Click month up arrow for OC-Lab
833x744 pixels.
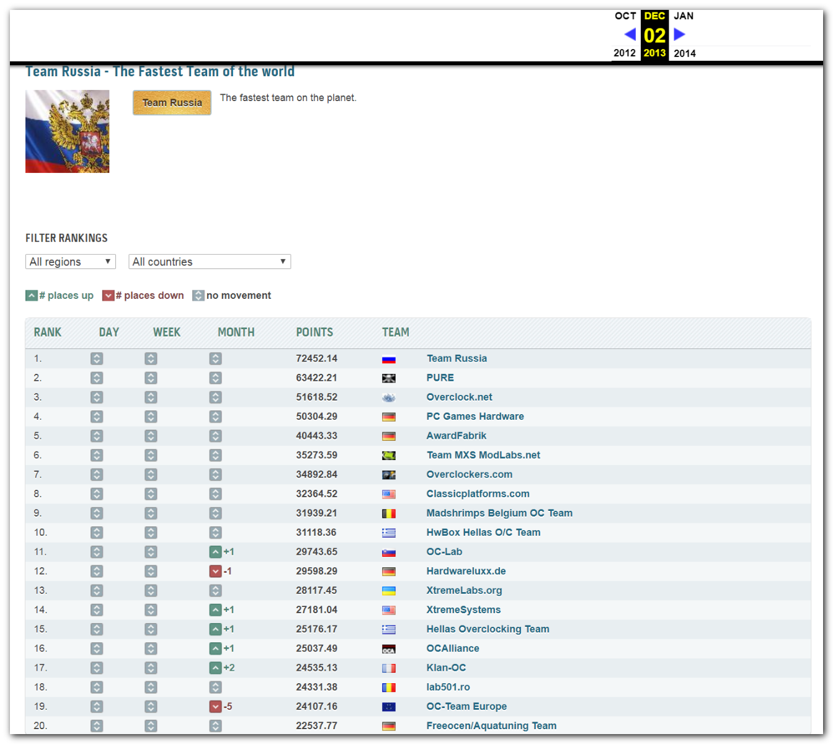(215, 552)
